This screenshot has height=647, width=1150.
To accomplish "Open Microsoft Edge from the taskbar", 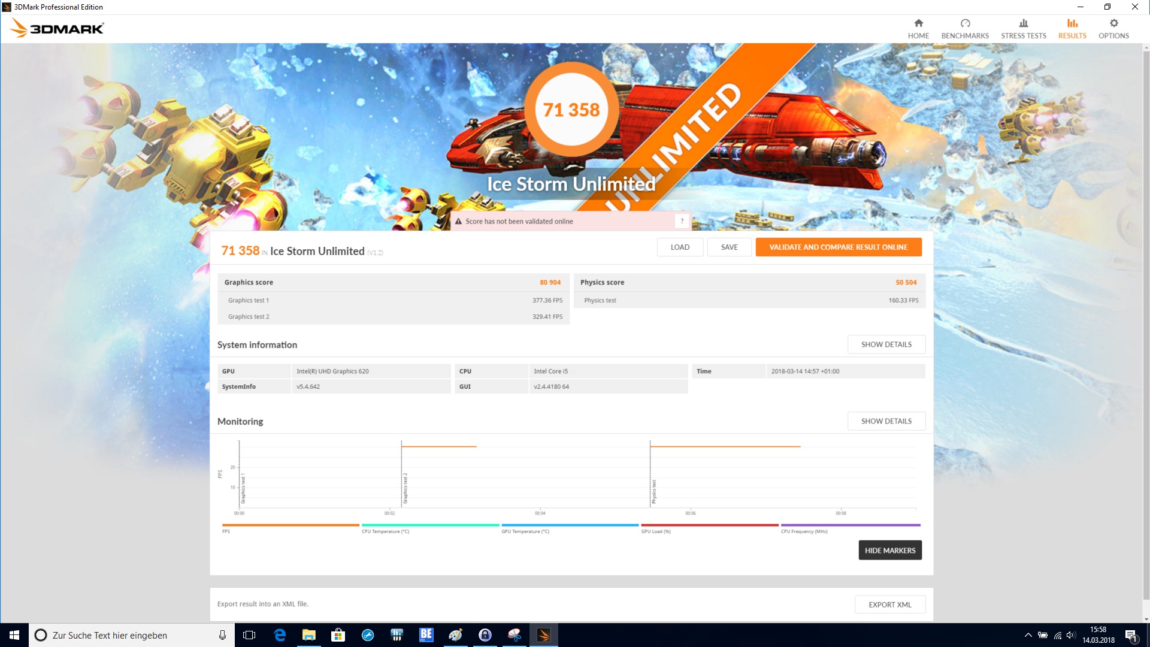I will pyautogui.click(x=279, y=635).
